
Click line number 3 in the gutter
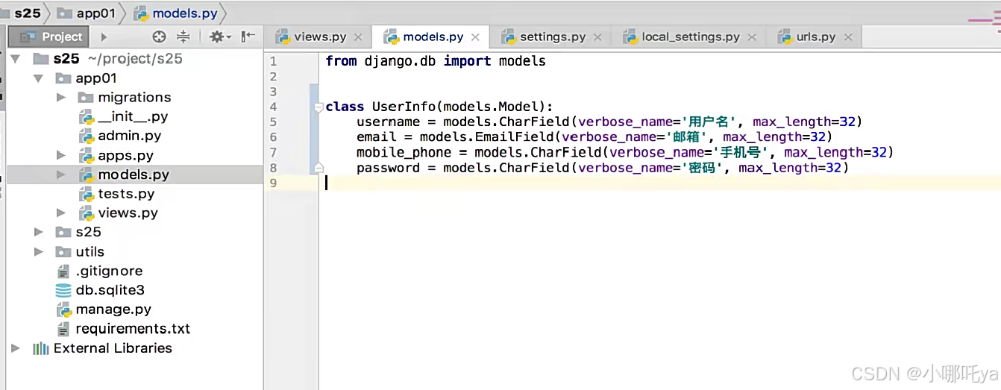[273, 92]
